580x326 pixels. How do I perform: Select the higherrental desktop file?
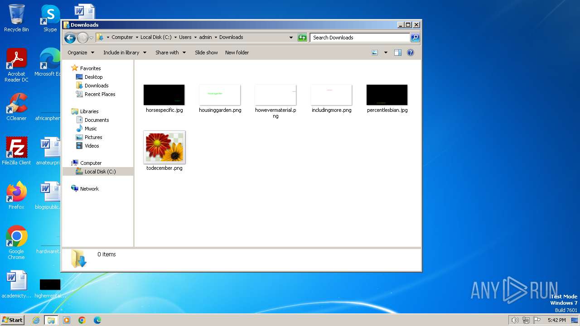coord(50,289)
